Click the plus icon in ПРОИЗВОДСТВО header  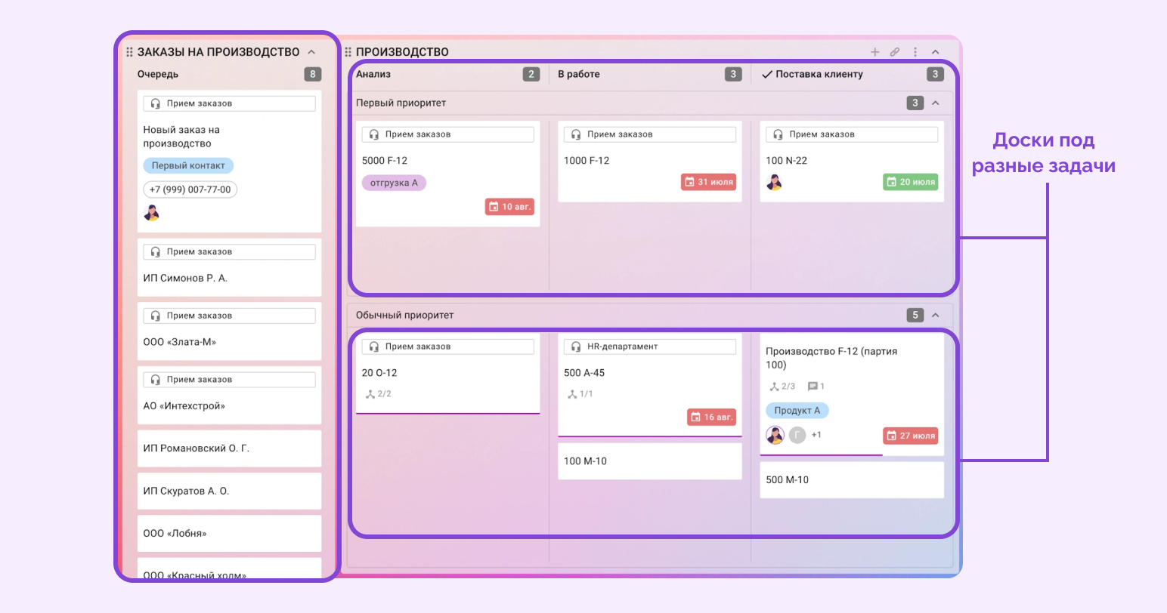(874, 52)
